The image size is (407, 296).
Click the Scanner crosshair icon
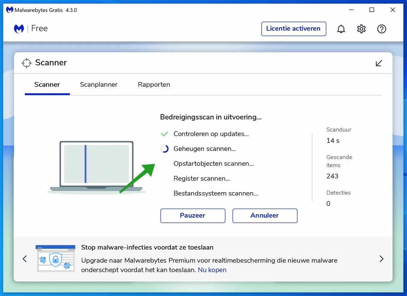coord(26,63)
